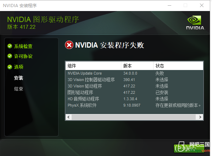Sort by the 版本 column header
The height and width of the screenshot is (156, 212).
coord(137,66)
